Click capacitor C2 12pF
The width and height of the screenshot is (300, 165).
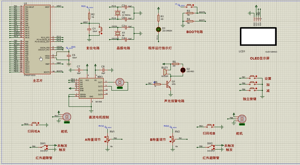click(x=126, y=27)
